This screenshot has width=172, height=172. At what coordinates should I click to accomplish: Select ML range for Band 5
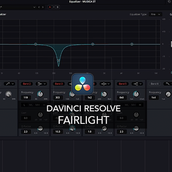[127, 105]
